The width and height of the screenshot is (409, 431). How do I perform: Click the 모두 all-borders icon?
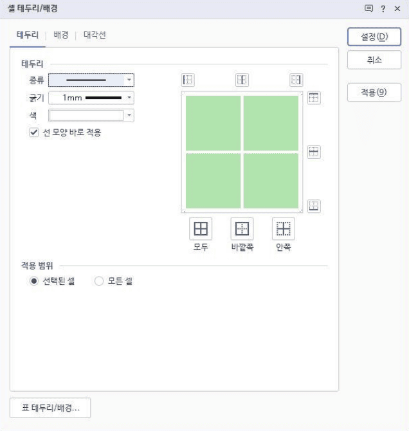coord(201,228)
